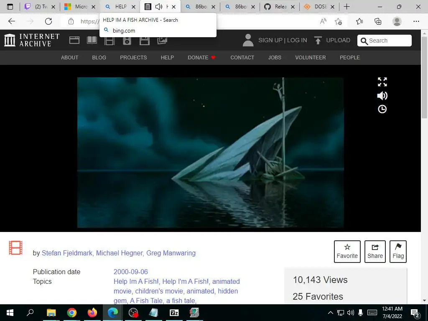428x321 pixels.
Task: Click the Upload arrow icon
Action: point(318,41)
